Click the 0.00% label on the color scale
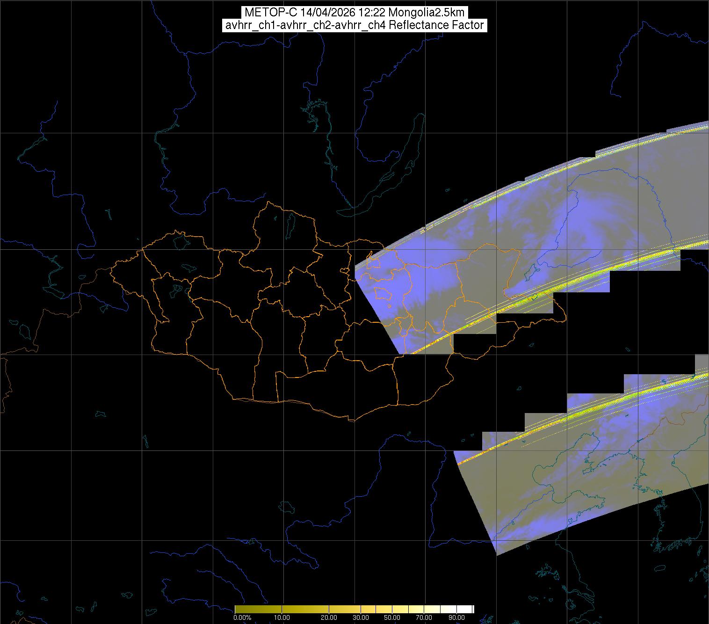709x624 pixels. click(x=242, y=617)
